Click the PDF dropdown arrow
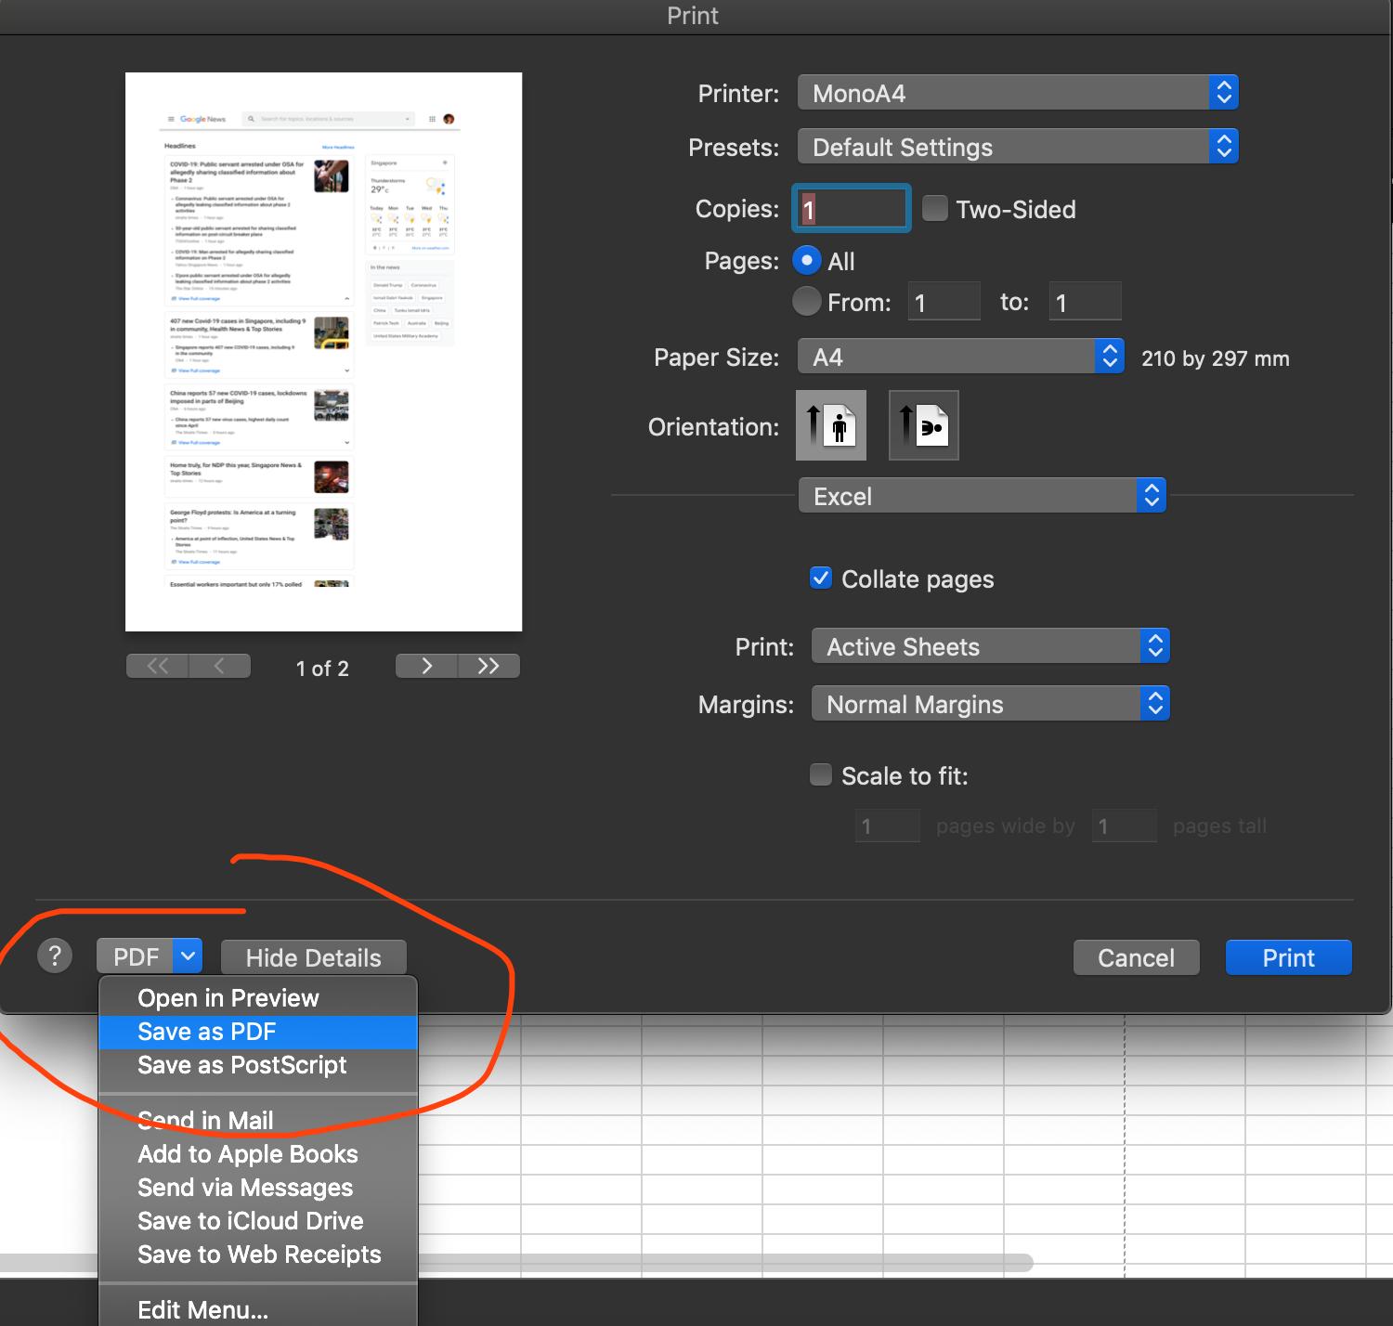Image resolution: width=1393 pixels, height=1326 pixels. point(188,955)
